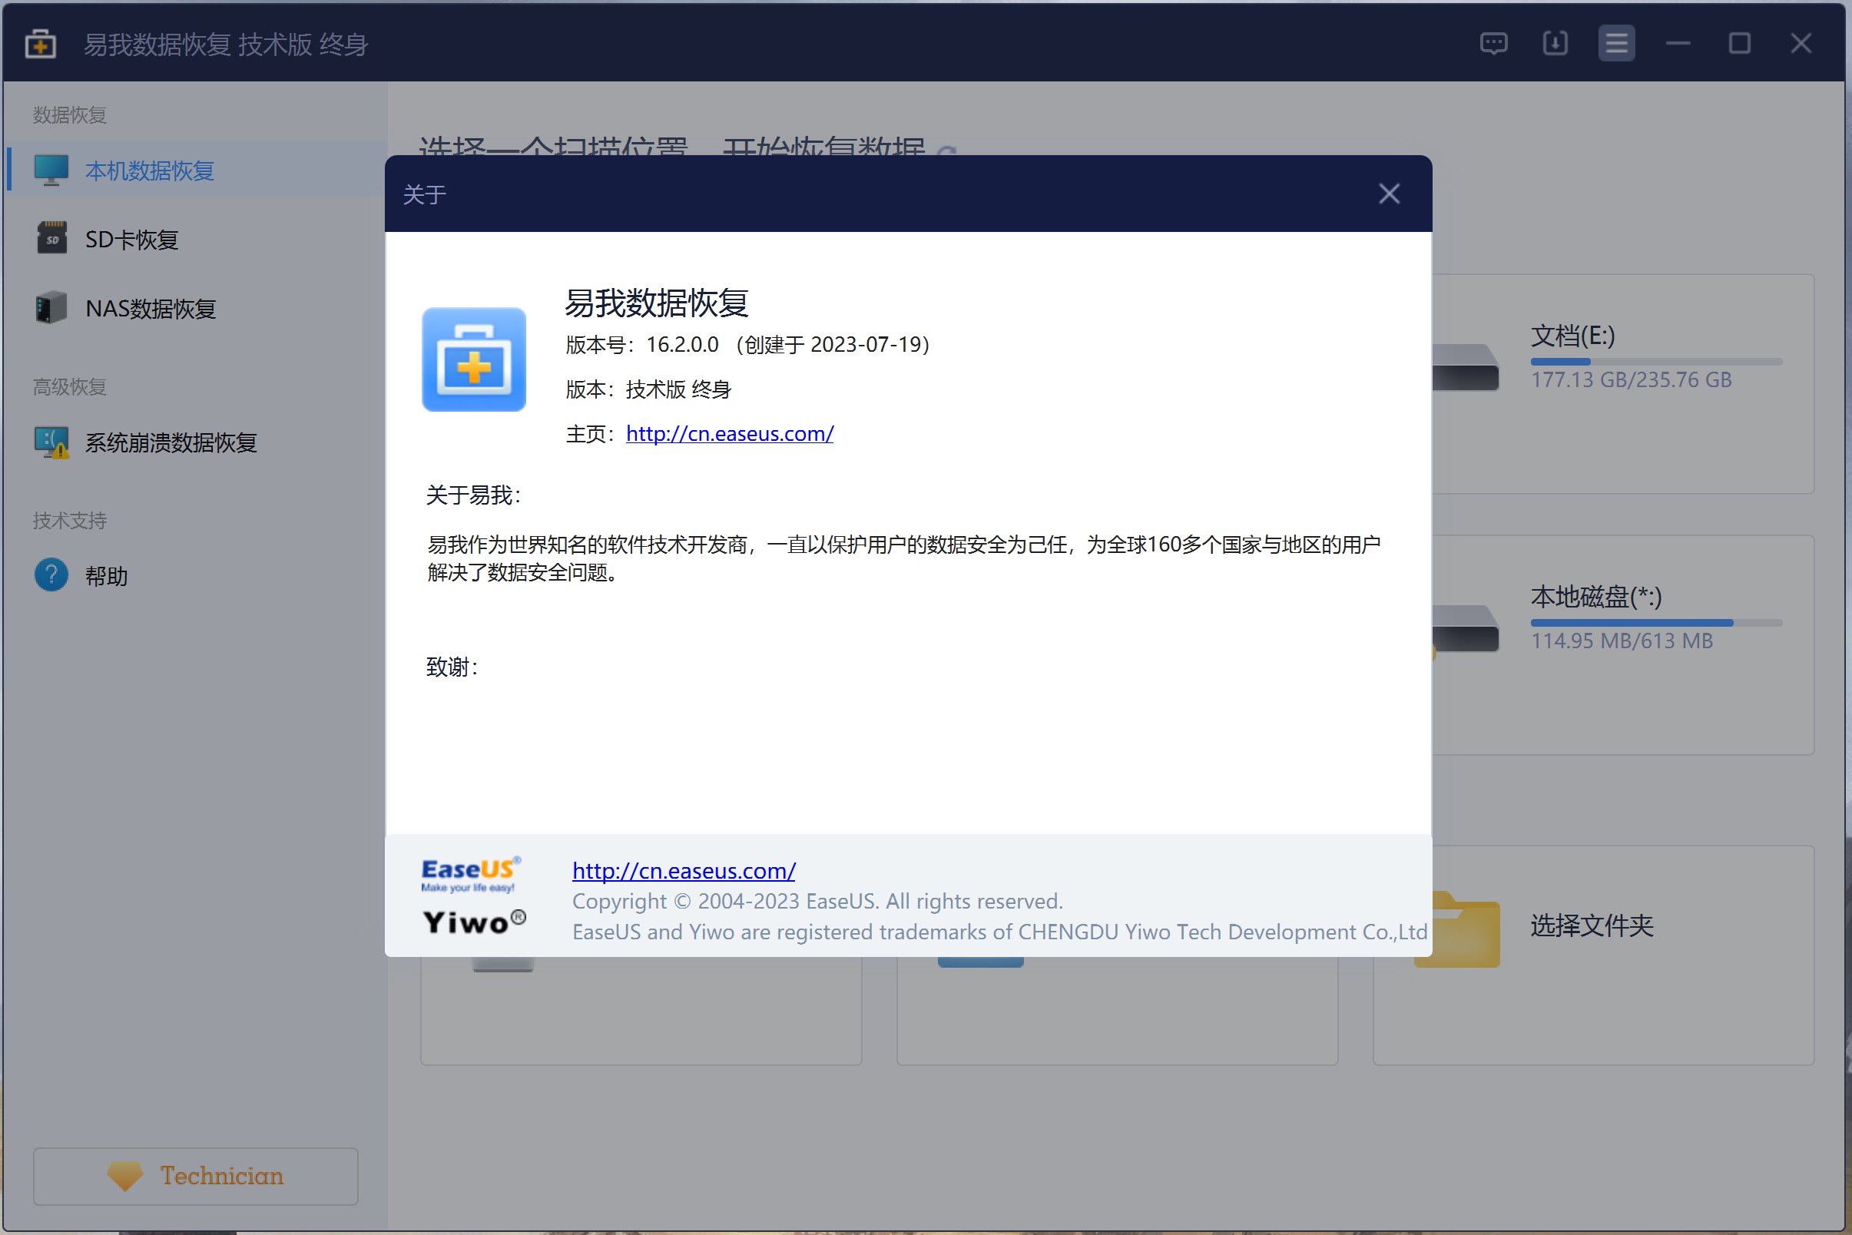Click the 致谢： heading
Image resolution: width=1852 pixels, height=1235 pixels.
[452, 667]
